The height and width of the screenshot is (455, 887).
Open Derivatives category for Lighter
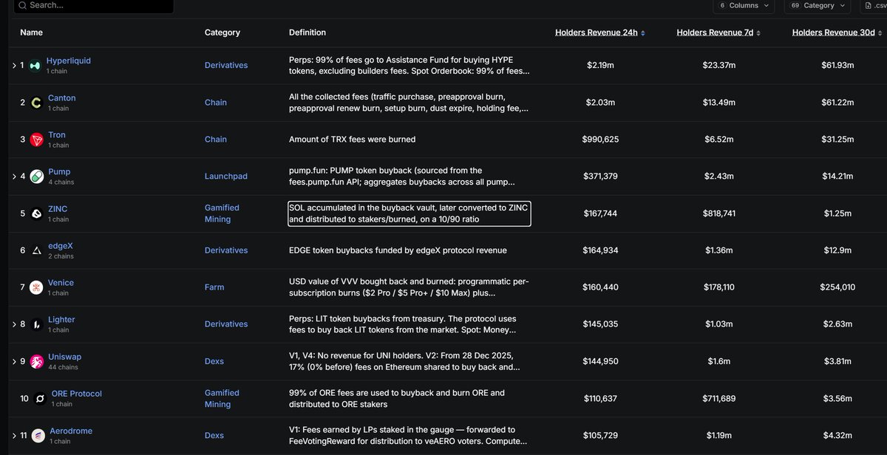226,324
